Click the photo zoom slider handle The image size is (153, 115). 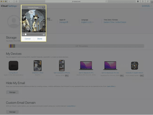point(26,34)
